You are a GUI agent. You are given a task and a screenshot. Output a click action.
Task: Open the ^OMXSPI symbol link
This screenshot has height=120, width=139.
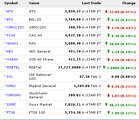point(13,95)
